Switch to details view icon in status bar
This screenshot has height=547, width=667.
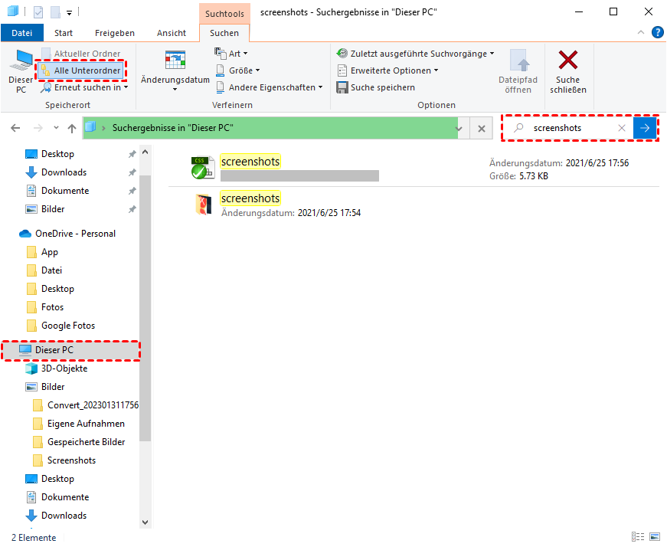pyautogui.click(x=638, y=537)
